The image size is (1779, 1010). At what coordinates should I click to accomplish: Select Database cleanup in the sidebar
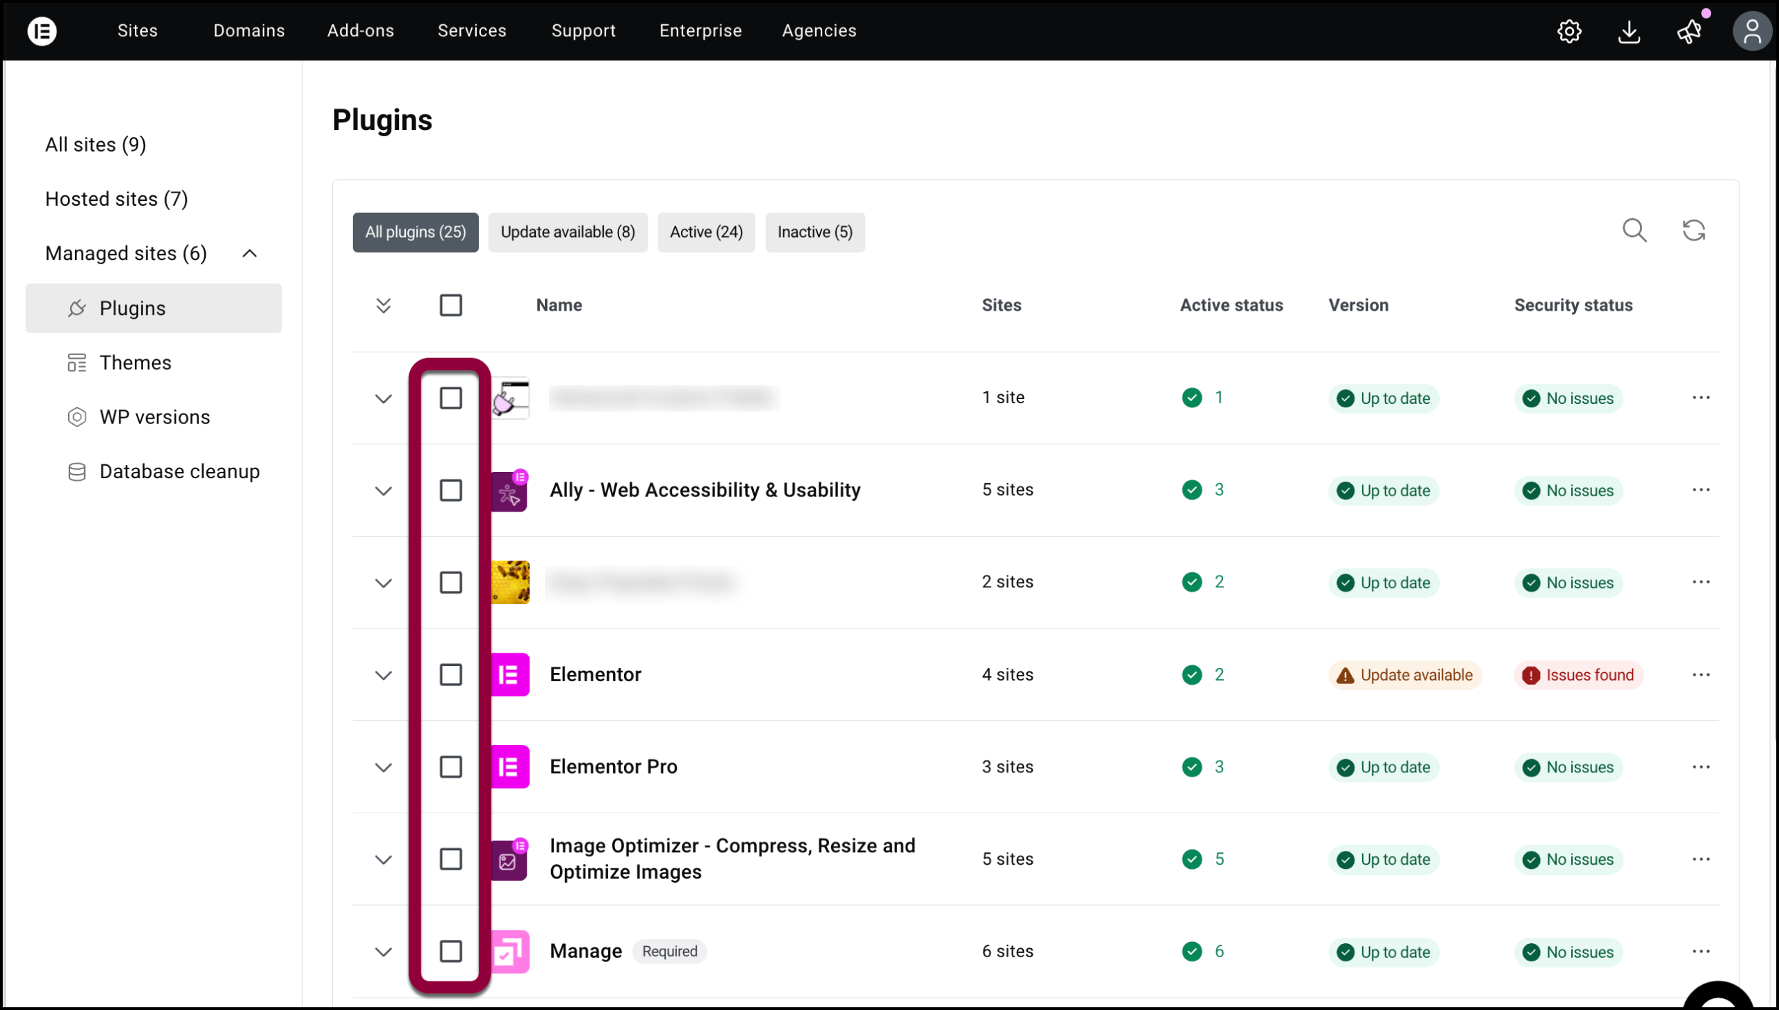click(179, 471)
